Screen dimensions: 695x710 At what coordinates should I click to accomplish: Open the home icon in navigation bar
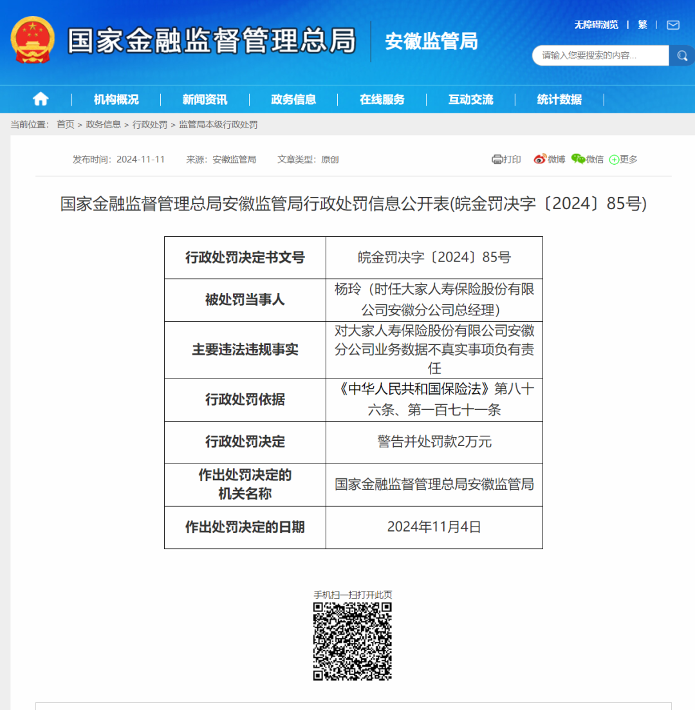click(x=41, y=99)
